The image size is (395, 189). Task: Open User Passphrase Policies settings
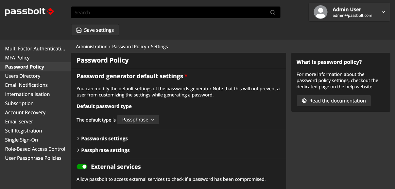coord(33,158)
